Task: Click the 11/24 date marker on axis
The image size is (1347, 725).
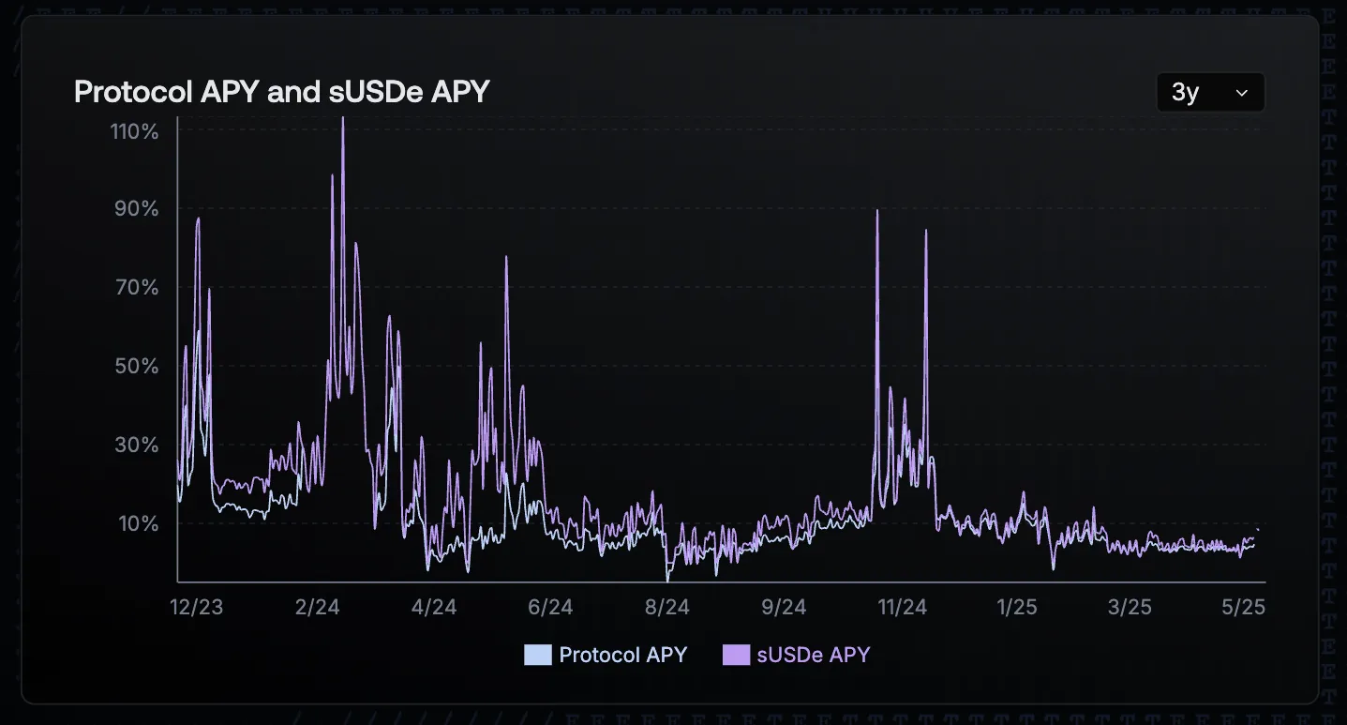Action: (x=904, y=607)
